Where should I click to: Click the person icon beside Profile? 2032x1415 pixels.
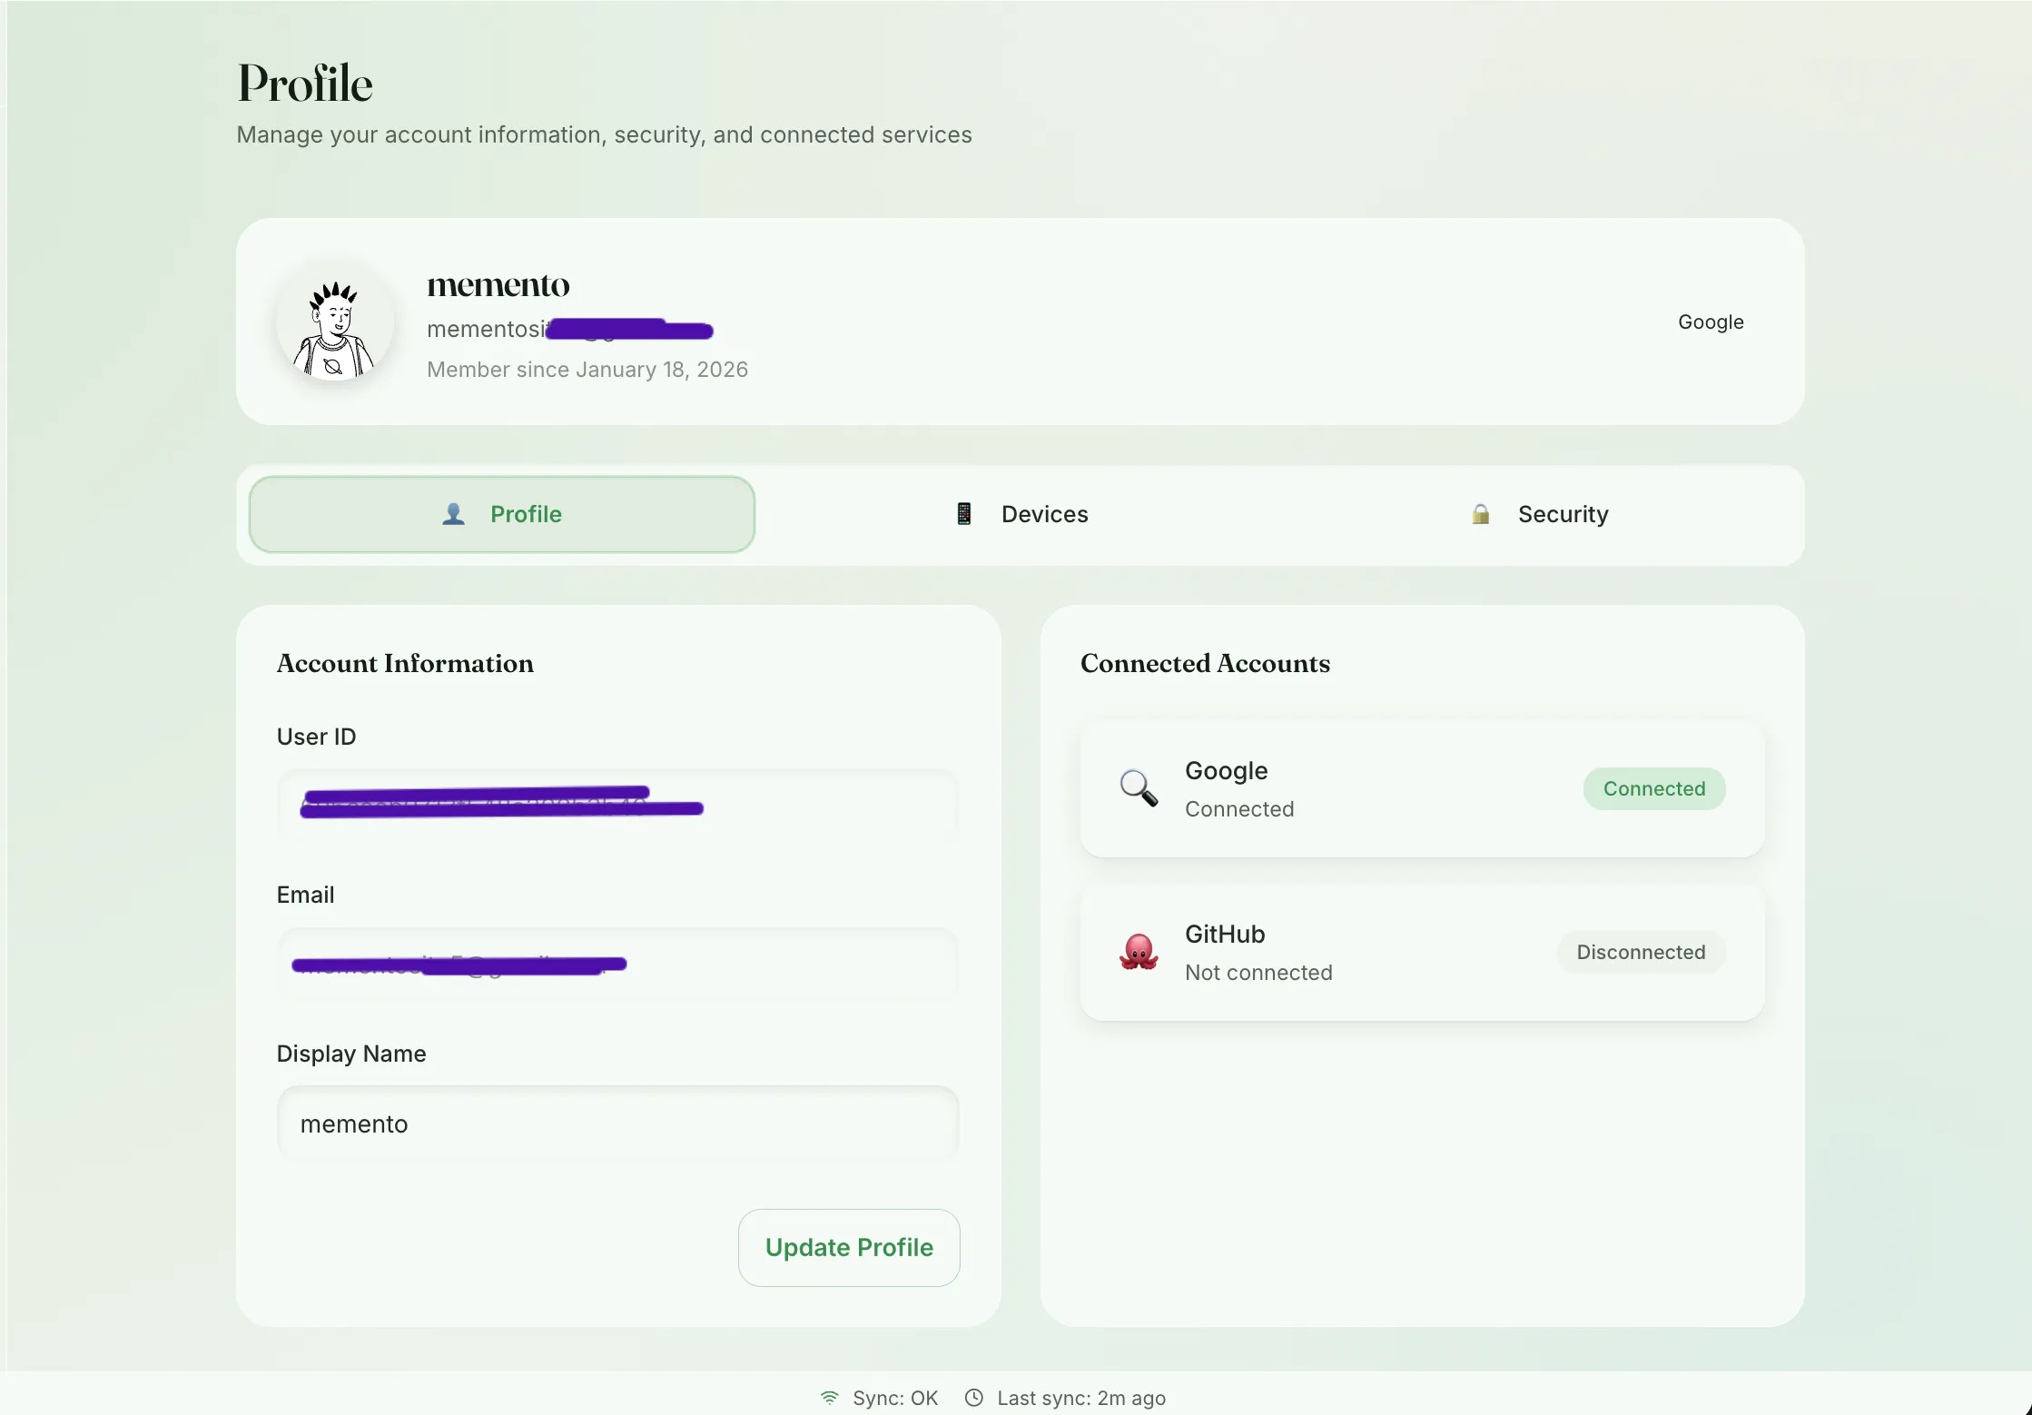pyautogui.click(x=453, y=514)
